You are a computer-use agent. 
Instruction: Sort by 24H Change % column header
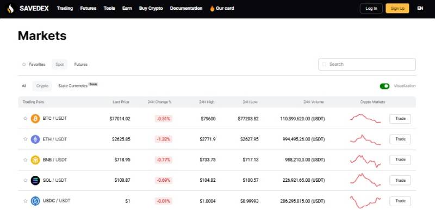pyautogui.click(x=159, y=102)
